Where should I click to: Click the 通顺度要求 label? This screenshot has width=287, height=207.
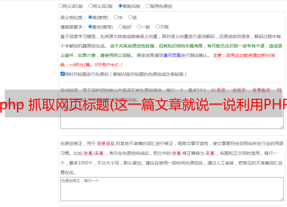click(x=73, y=27)
